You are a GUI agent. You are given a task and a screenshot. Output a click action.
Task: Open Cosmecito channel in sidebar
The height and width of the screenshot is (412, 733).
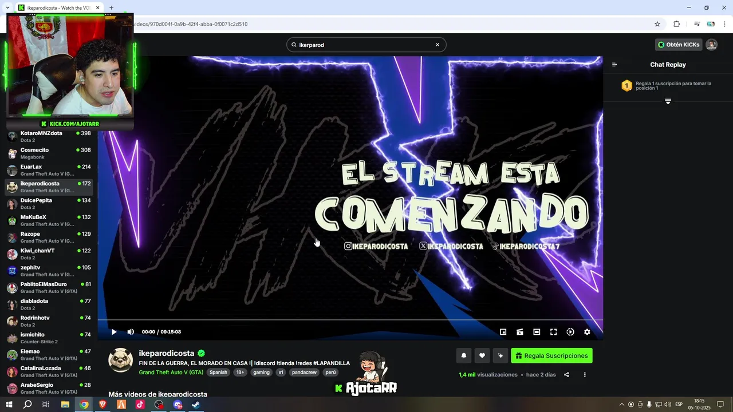pos(49,153)
